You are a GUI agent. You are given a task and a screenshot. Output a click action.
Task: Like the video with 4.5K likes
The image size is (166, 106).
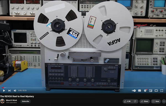(128, 101)
